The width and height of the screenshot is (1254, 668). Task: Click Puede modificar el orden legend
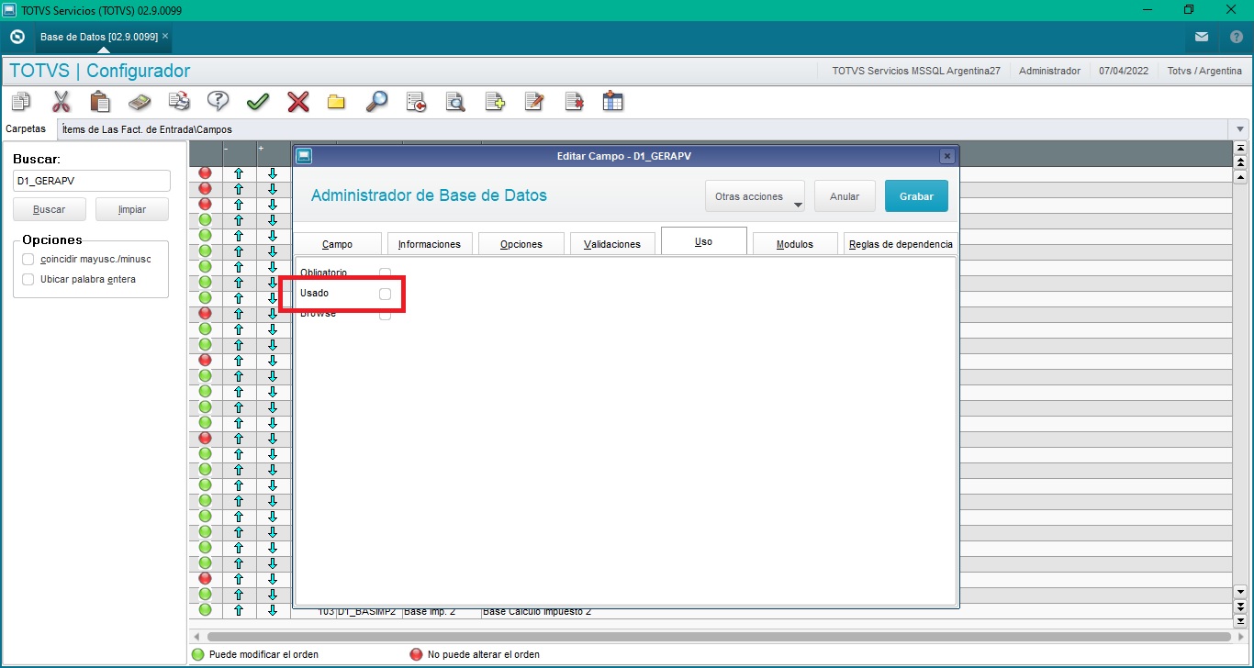point(263,654)
